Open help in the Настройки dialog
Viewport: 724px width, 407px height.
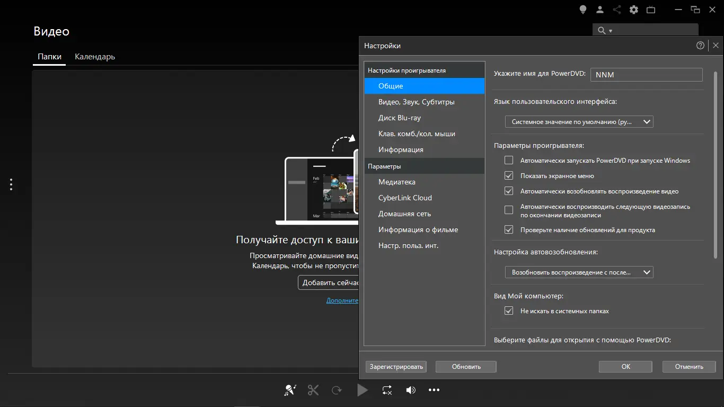coord(701,46)
